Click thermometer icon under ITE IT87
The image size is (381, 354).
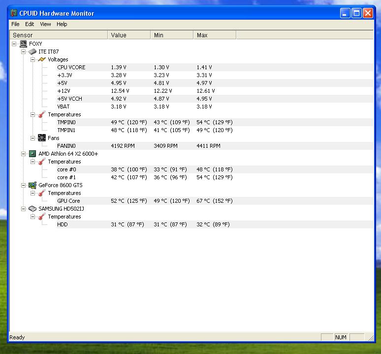pos(42,114)
